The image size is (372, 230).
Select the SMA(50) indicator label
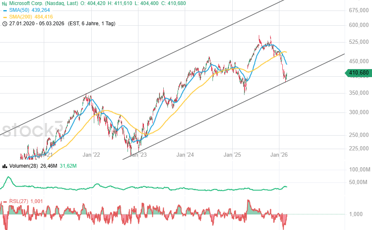19,10
